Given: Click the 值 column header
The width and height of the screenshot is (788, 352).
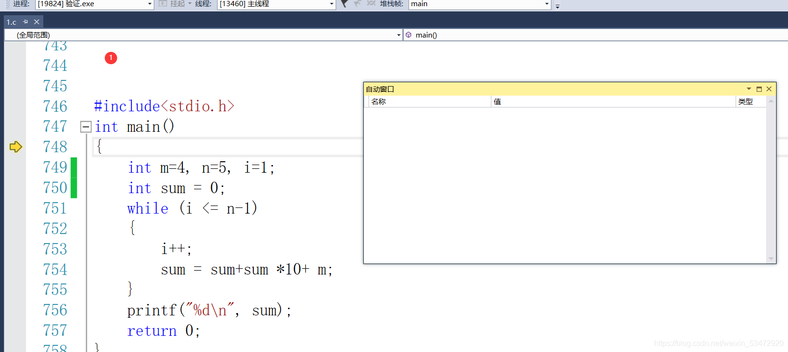Looking at the screenshot, I should click(613, 101).
